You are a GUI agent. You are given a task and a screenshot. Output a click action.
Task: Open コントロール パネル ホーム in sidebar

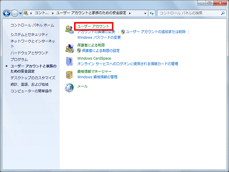click(x=32, y=25)
